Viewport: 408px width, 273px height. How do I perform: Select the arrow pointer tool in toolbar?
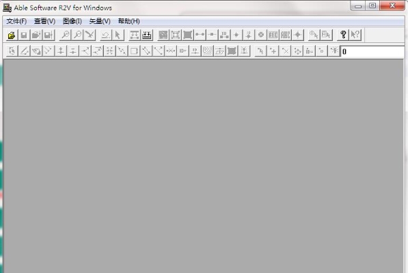coord(118,35)
